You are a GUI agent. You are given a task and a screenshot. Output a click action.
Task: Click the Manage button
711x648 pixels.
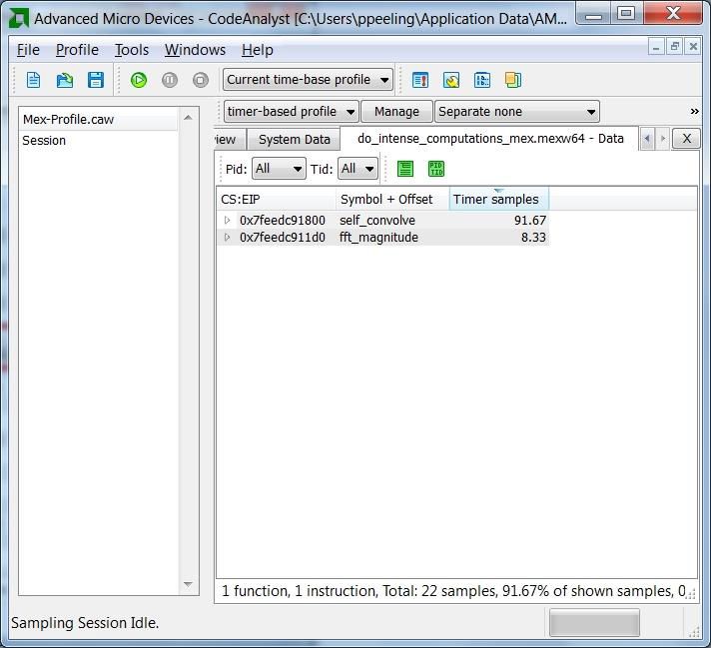396,112
